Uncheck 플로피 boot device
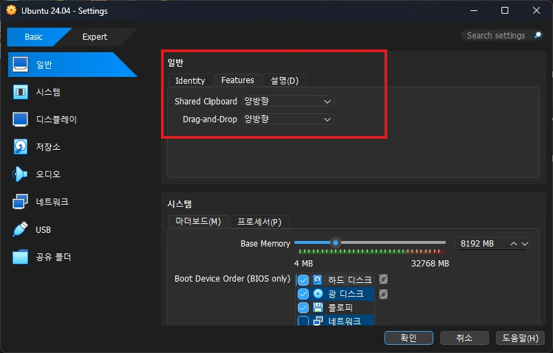Screen dimensions: 553x353 (x=303, y=308)
